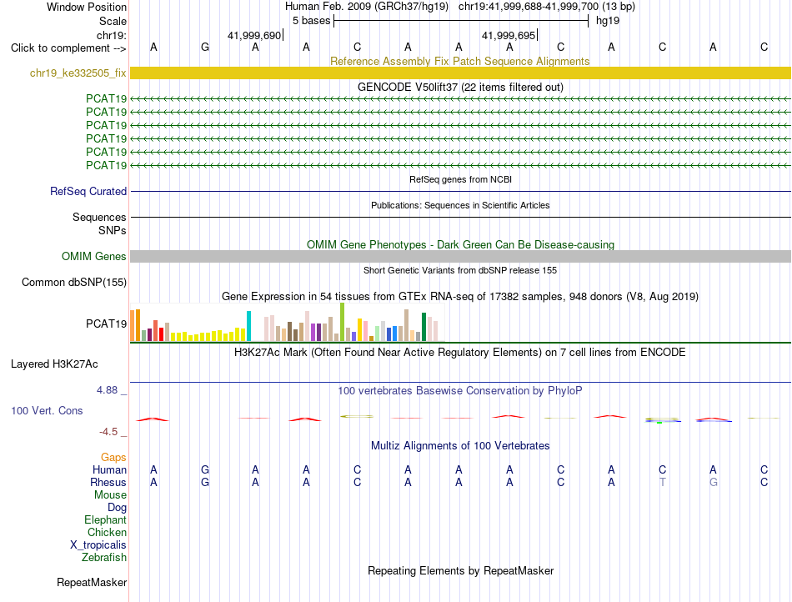Select the Human species label
792x602 pixels.
(109, 470)
